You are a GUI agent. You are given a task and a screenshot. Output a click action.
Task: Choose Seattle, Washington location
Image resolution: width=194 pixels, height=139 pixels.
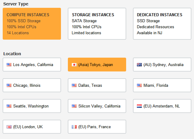(x=31, y=106)
